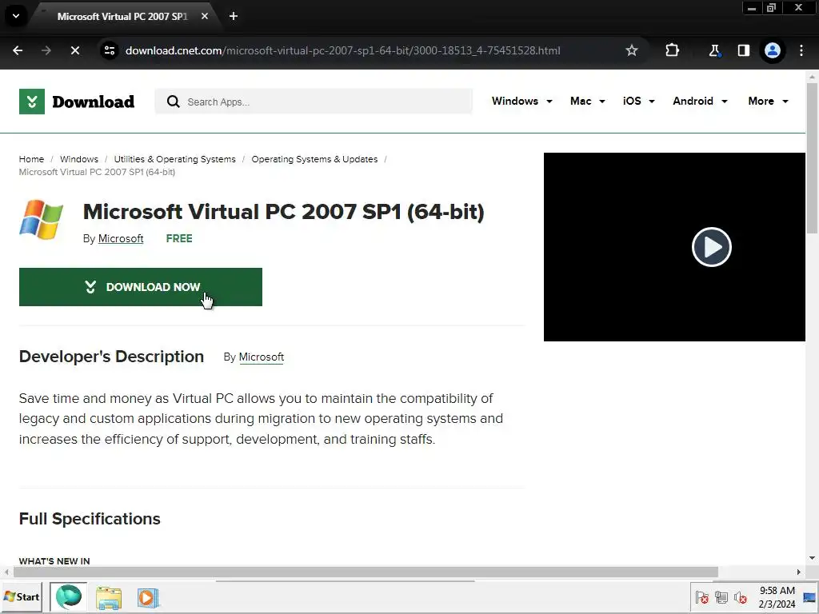Click the network tray icon
Image resolution: width=819 pixels, height=614 pixels.
721,597
